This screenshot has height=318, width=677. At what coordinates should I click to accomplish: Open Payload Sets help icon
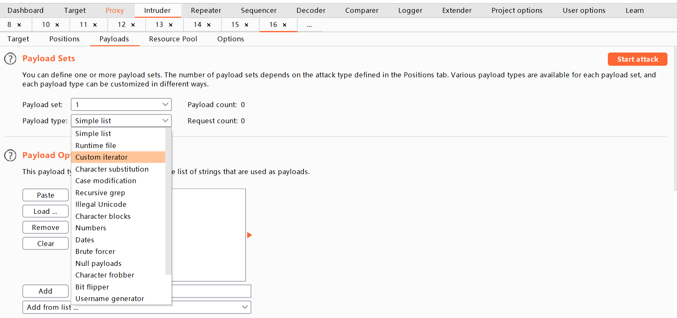pyautogui.click(x=10, y=59)
